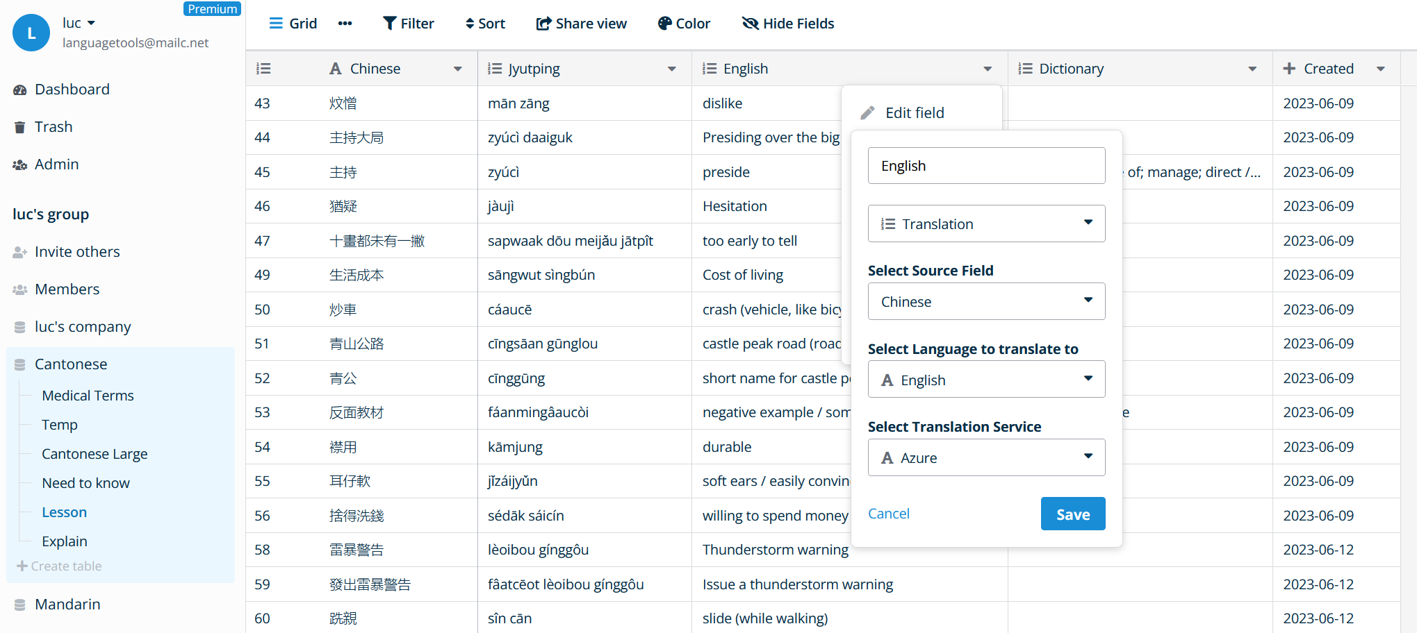
Task: Click the Hide Fields eye icon
Action: click(751, 24)
